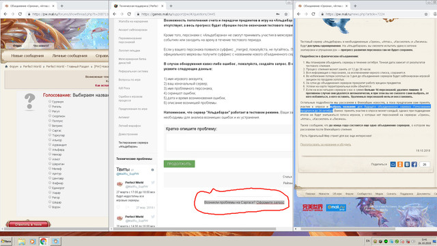Viewport: 437px width, 246px height.
Task: Close the tab in the right news window
Action: (x=346, y=5)
